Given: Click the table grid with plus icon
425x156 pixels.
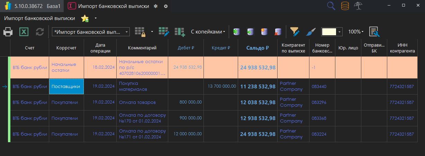Looking at the screenshot, I should click(x=180, y=32).
